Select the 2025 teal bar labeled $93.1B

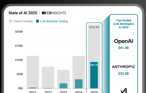click(x=94, y=75)
